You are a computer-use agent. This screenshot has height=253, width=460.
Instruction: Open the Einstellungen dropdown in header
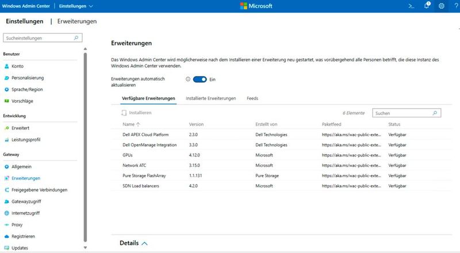76,6
